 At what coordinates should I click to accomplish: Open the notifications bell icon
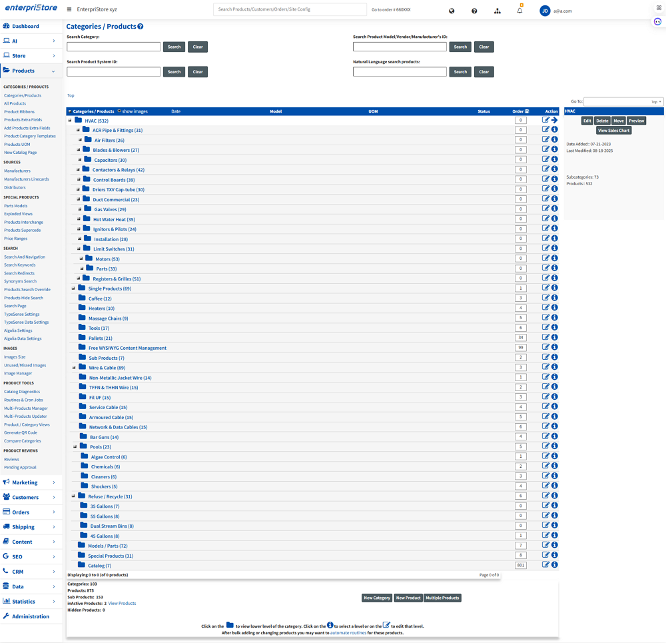519,11
